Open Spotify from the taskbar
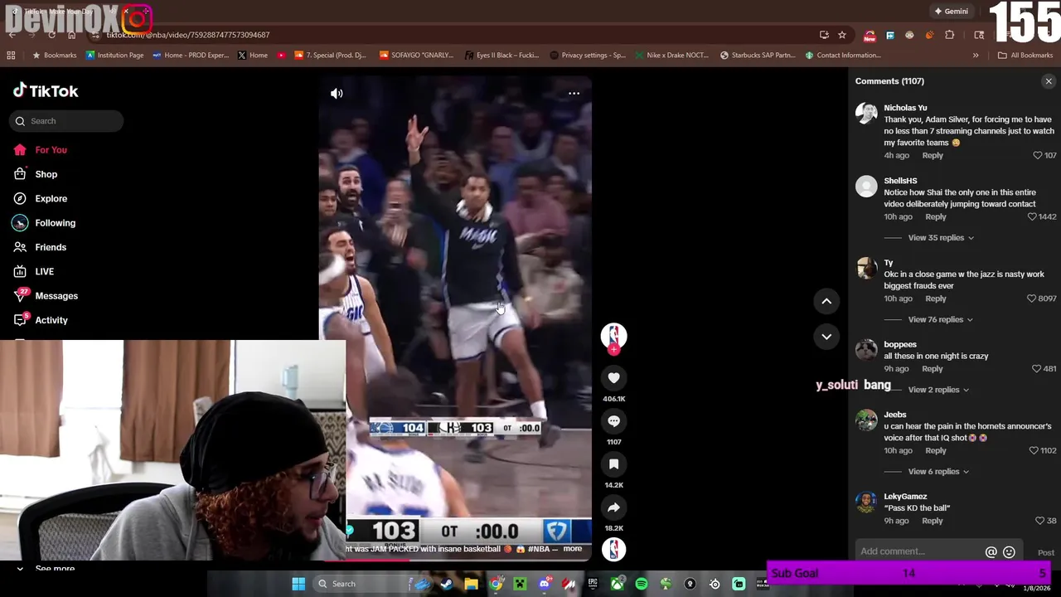This screenshot has height=597, width=1061. point(642,584)
